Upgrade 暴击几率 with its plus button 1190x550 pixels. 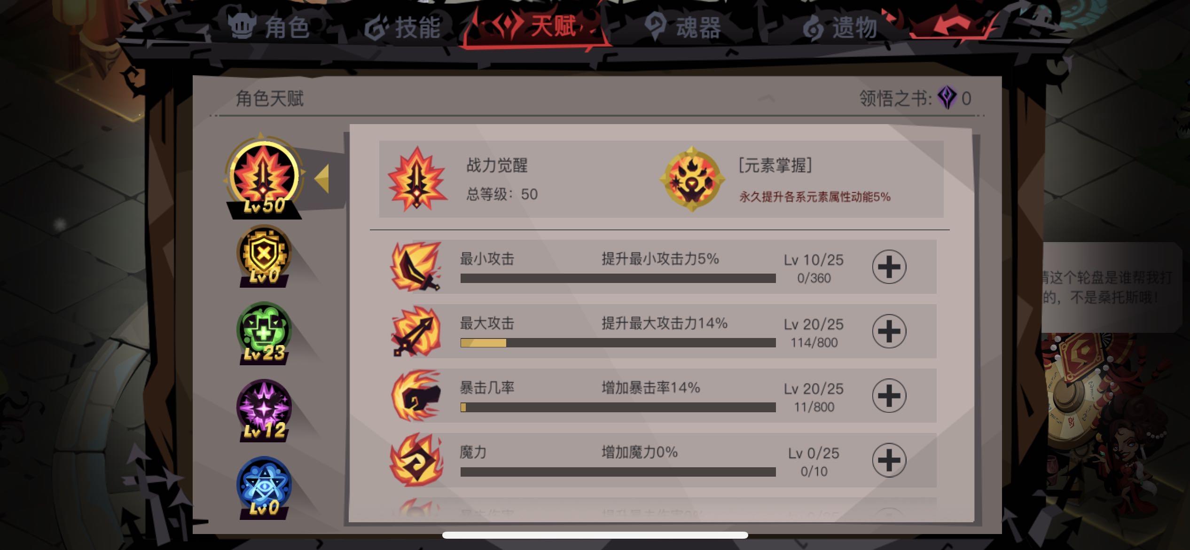coord(889,395)
